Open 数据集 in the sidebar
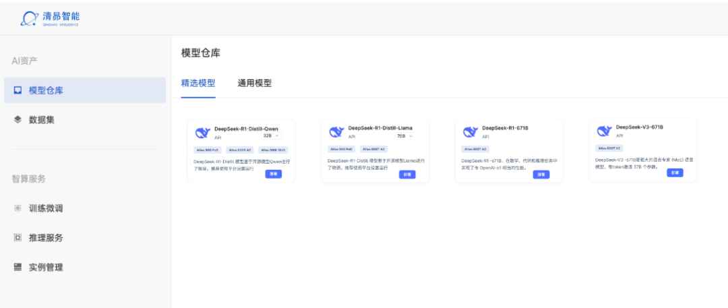The image size is (728, 308). coord(85,120)
